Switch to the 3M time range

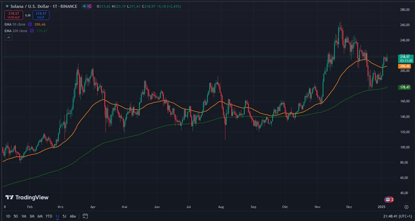pos(32,216)
